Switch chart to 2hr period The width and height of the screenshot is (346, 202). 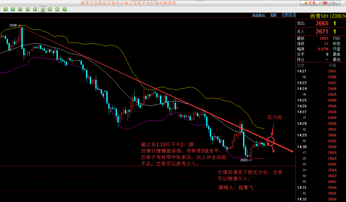pos(50,9)
